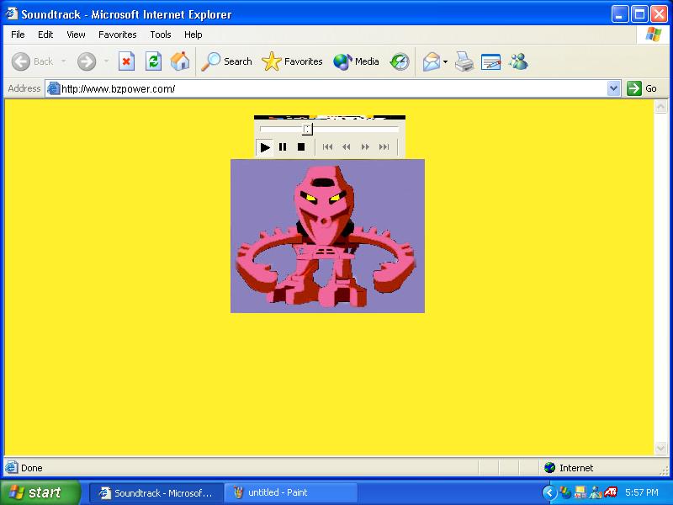
Task: Click the network computers tray icon
Action: click(x=580, y=492)
